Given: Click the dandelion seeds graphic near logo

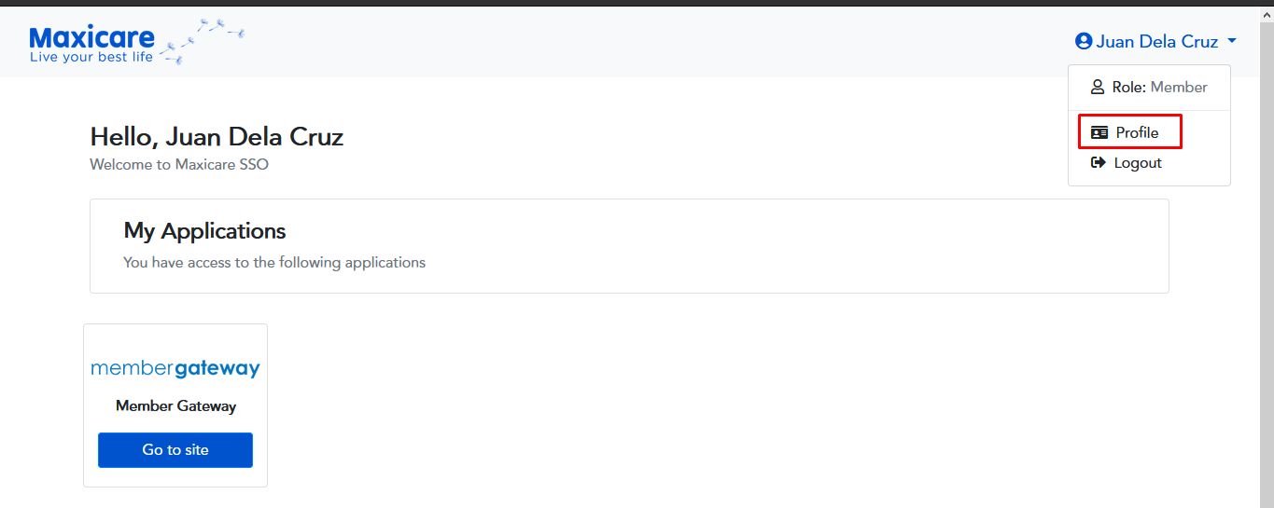Looking at the screenshot, I should coord(203,40).
